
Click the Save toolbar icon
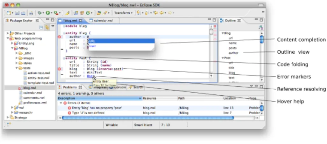click(x=17, y=13)
